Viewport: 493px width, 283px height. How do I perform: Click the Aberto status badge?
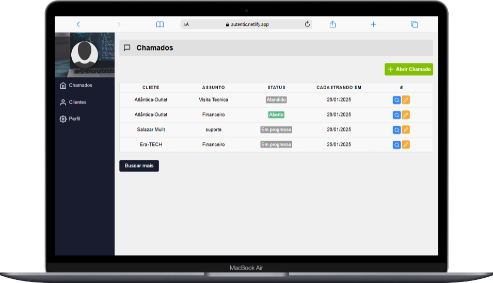[276, 114]
